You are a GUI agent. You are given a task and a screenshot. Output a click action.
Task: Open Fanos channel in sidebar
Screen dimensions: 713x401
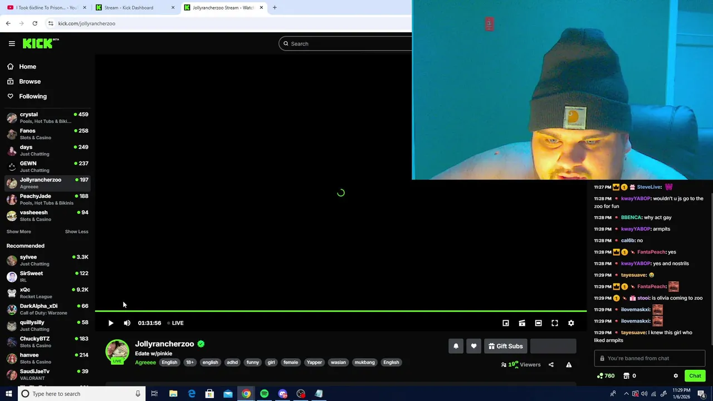(47, 134)
